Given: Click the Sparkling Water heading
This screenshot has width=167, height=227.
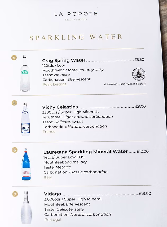Looking at the screenshot, I should [x=76, y=37].
